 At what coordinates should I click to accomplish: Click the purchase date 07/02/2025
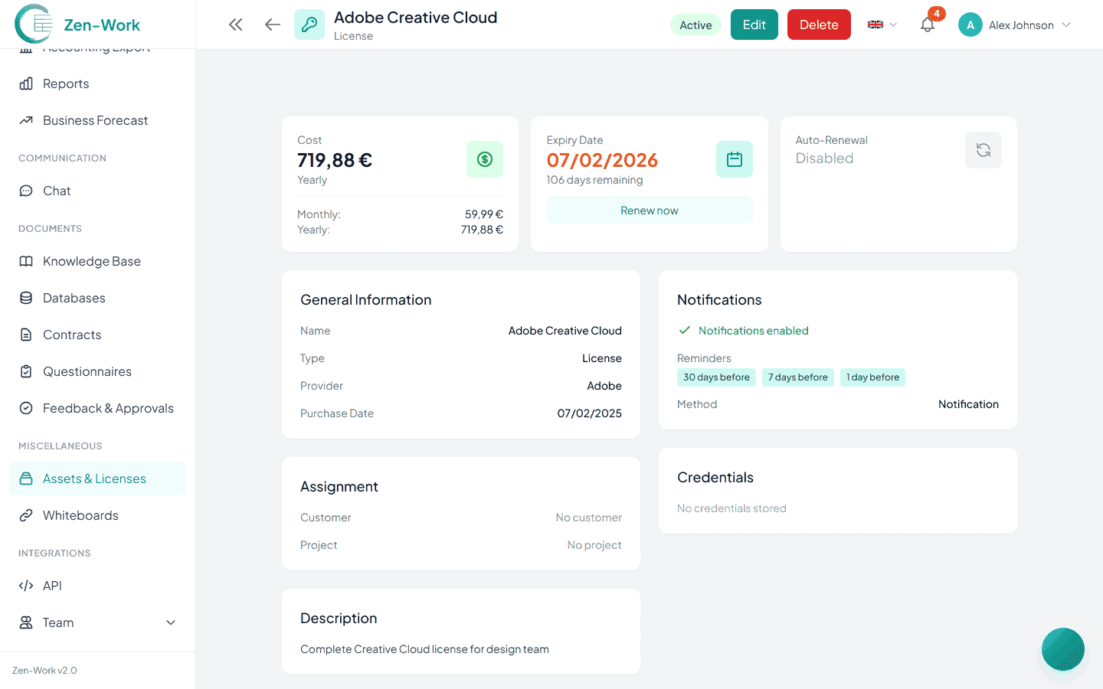pyautogui.click(x=590, y=413)
